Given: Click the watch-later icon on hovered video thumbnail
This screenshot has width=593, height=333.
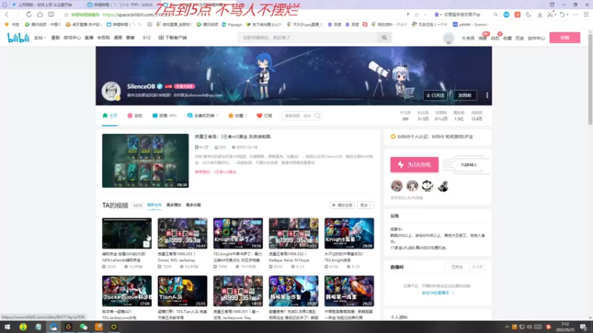Looking at the screenshot, I should pos(147,244).
